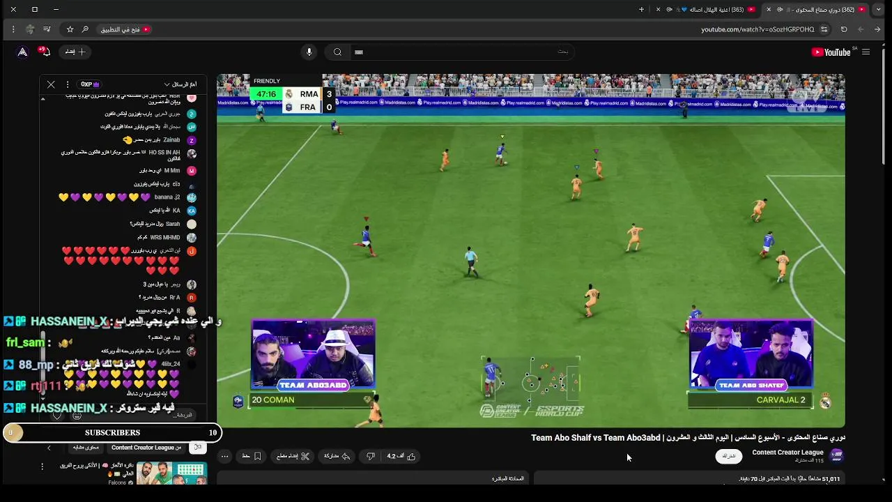Go to YouTube home via the logo
Viewport: 892px width, 502px height.
point(831,52)
